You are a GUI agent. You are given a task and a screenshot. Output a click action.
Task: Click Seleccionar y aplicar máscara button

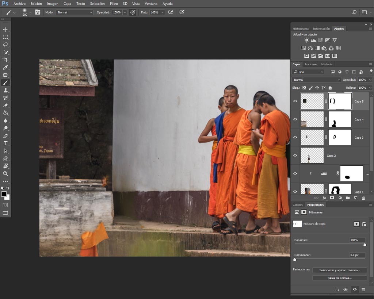pyautogui.click(x=340, y=270)
